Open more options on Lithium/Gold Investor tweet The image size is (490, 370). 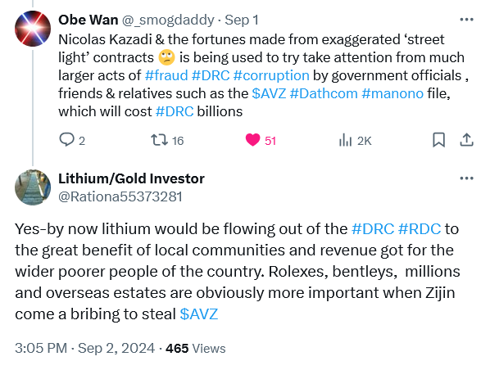pos(466,178)
